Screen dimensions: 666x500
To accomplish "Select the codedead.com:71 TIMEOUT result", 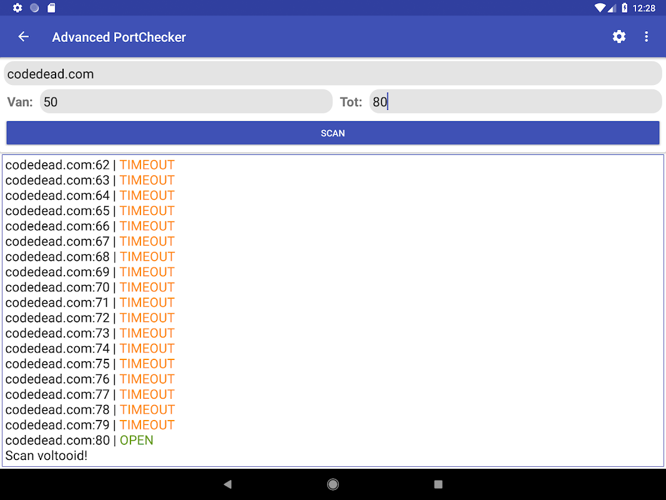I will 90,302.
